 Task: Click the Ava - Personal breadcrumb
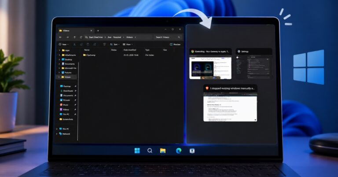(x=114, y=37)
